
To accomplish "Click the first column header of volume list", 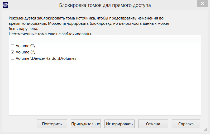I will [62, 39].
